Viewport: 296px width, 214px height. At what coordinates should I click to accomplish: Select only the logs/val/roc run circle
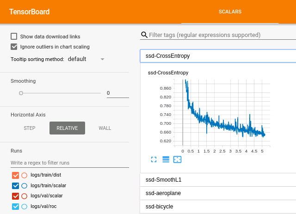click(25, 206)
